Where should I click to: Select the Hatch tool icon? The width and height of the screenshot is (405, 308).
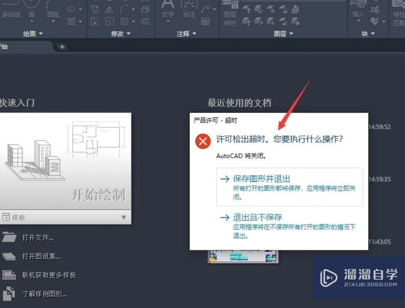click(x=71, y=21)
